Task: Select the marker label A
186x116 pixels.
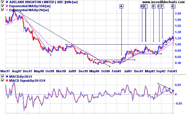Action: [x=121, y=6]
